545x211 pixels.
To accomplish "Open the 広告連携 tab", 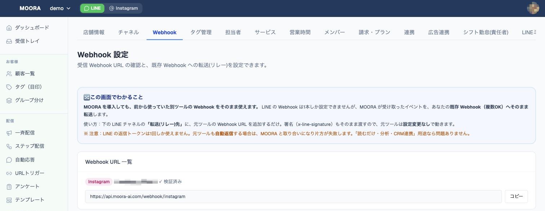I will 439,32.
